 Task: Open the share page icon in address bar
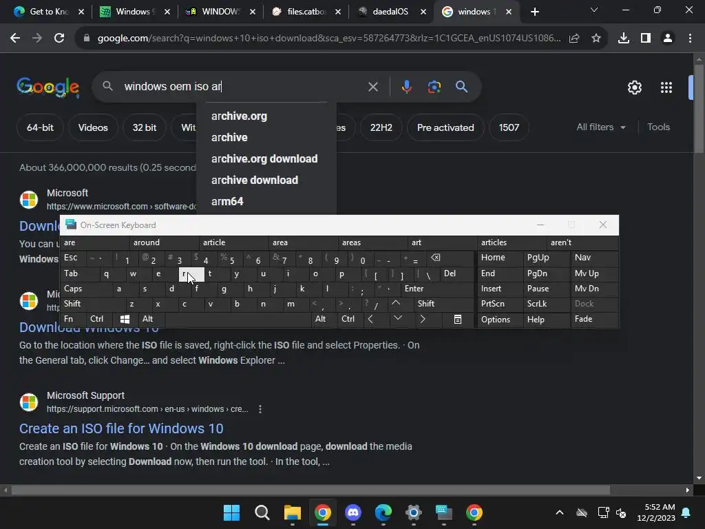[x=574, y=39]
